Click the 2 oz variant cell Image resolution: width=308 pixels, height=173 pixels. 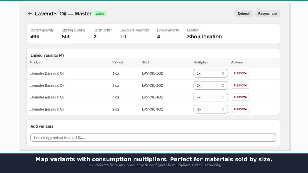(116, 85)
